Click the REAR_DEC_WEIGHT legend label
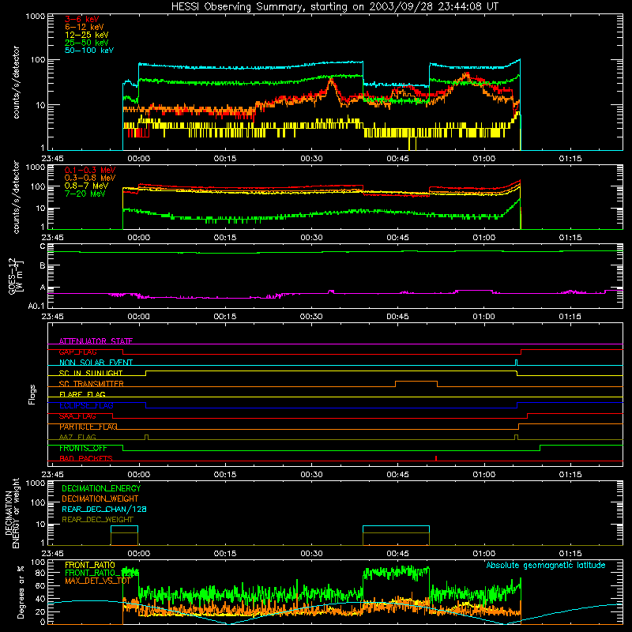632x632 pixels. click(x=97, y=520)
